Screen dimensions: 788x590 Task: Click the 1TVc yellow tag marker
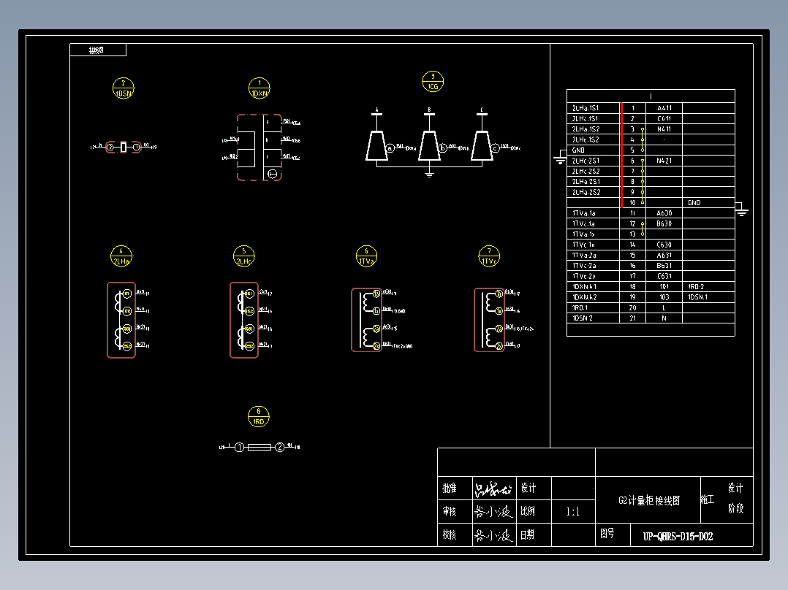(x=489, y=256)
